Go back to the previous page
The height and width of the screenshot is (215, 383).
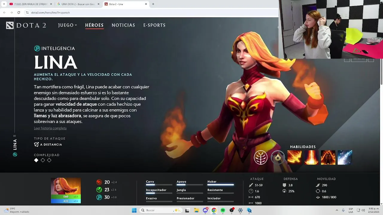[x=4, y=13]
